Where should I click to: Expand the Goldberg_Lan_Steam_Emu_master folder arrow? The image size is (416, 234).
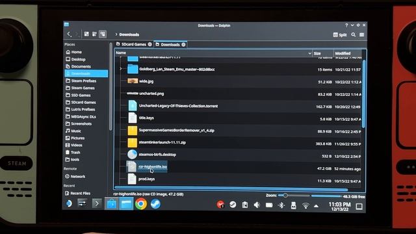[121, 69]
